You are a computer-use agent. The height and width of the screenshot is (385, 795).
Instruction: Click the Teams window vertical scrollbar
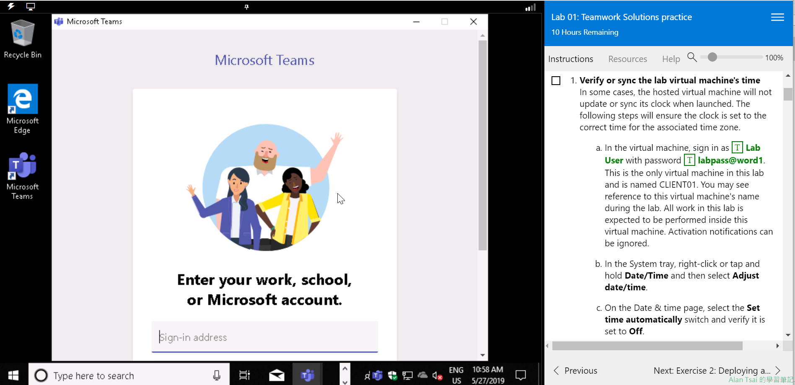click(483, 145)
